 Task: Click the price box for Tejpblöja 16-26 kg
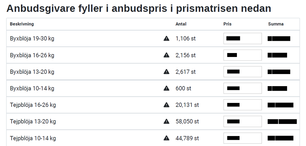243,105
